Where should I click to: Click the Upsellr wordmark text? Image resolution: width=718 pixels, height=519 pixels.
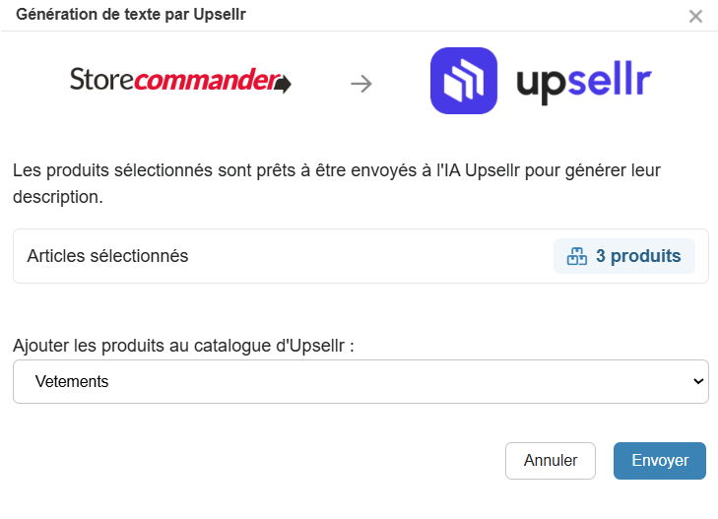point(583,83)
